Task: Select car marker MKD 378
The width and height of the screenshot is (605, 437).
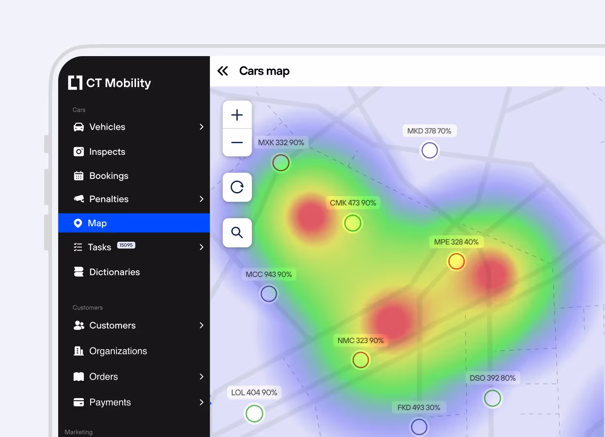Action: click(x=429, y=151)
